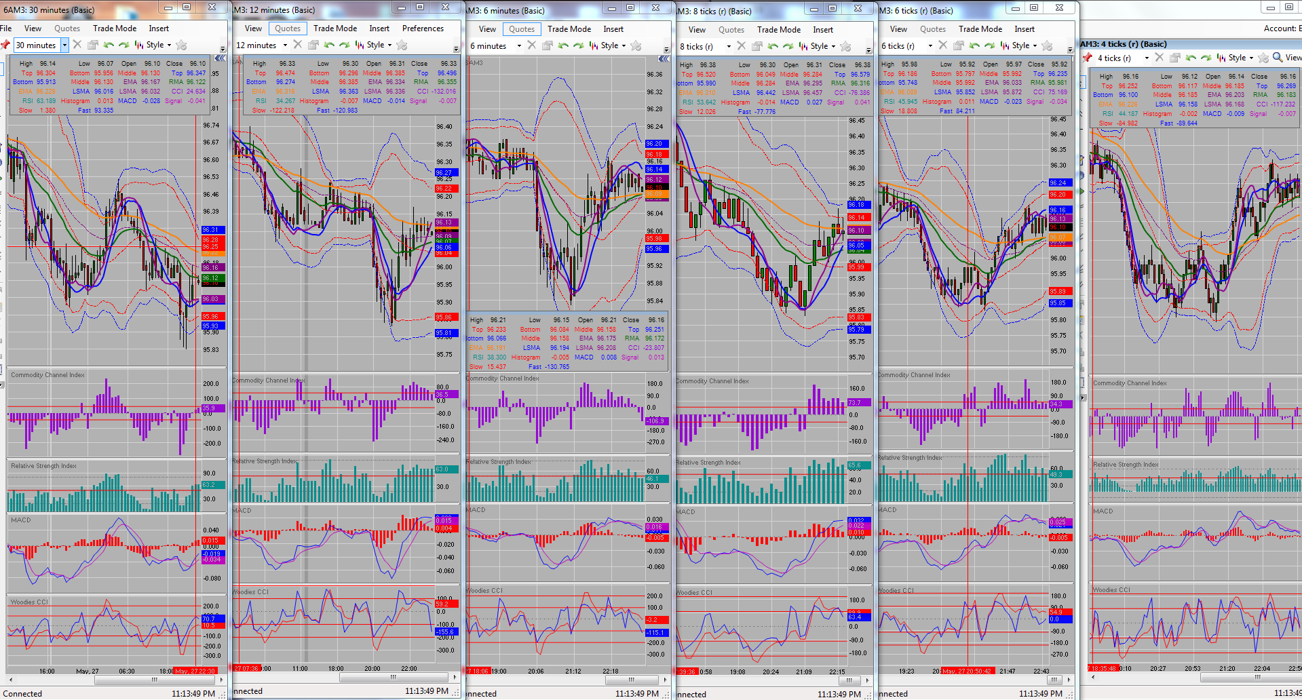Open the 6 minutes interval dropdown

[x=519, y=46]
